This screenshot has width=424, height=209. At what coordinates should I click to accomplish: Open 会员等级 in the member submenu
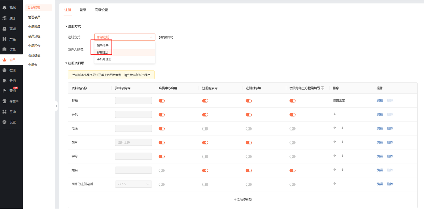(34, 27)
